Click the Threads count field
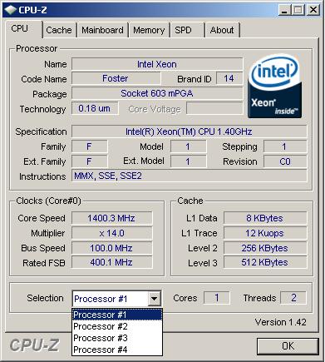 point(293,298)
